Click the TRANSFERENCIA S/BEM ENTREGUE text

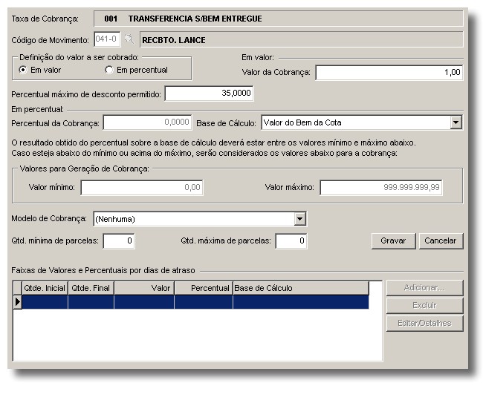click(195, 19)
